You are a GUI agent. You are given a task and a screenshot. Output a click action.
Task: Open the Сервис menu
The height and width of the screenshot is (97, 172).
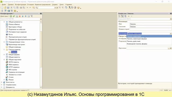[x=55, y=5]
